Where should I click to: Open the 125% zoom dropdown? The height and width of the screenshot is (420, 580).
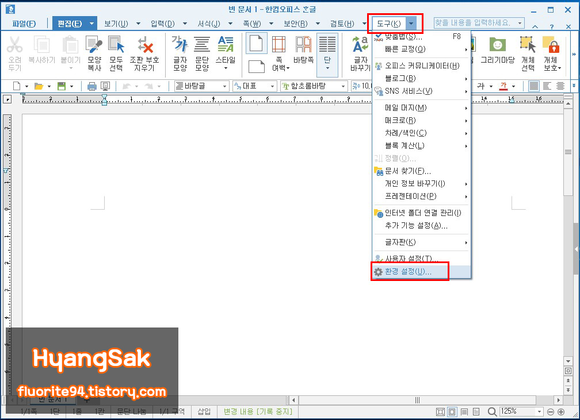(x=539, y=411)
